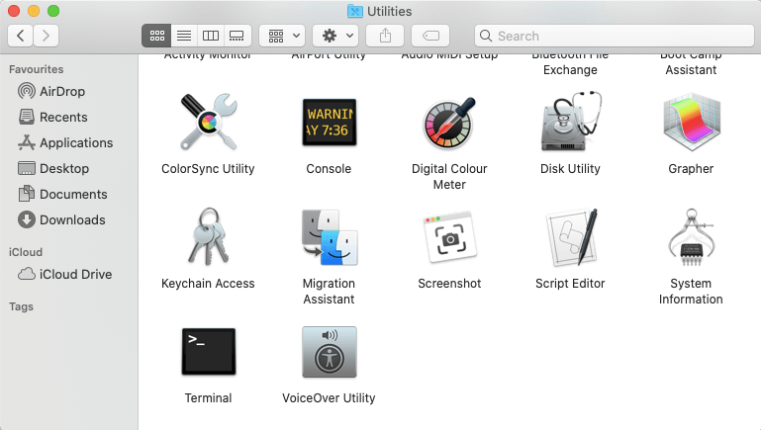Screen dimensions: 761x430
Task: Select the Migration Assistant icon
Action: pos(330,237)
